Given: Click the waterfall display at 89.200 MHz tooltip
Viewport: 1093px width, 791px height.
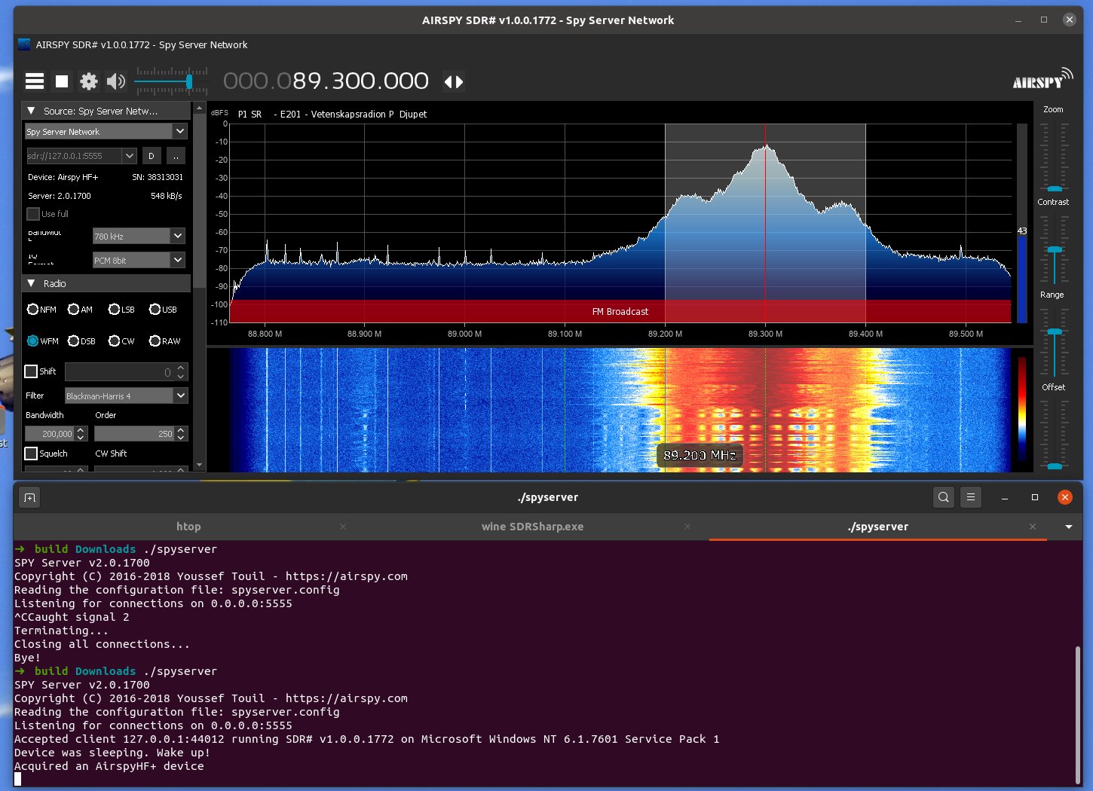Looking at the screenshot, I should pos(700,455).
